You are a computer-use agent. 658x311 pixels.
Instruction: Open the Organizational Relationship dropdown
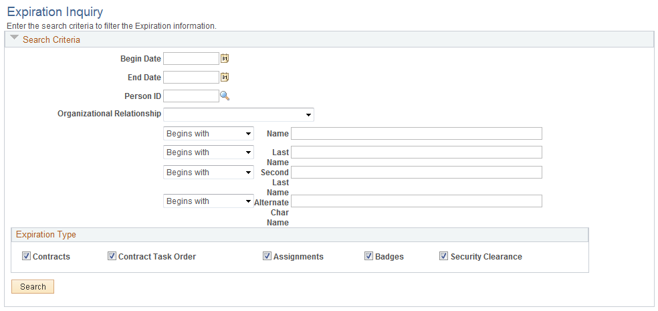[238, 114]
